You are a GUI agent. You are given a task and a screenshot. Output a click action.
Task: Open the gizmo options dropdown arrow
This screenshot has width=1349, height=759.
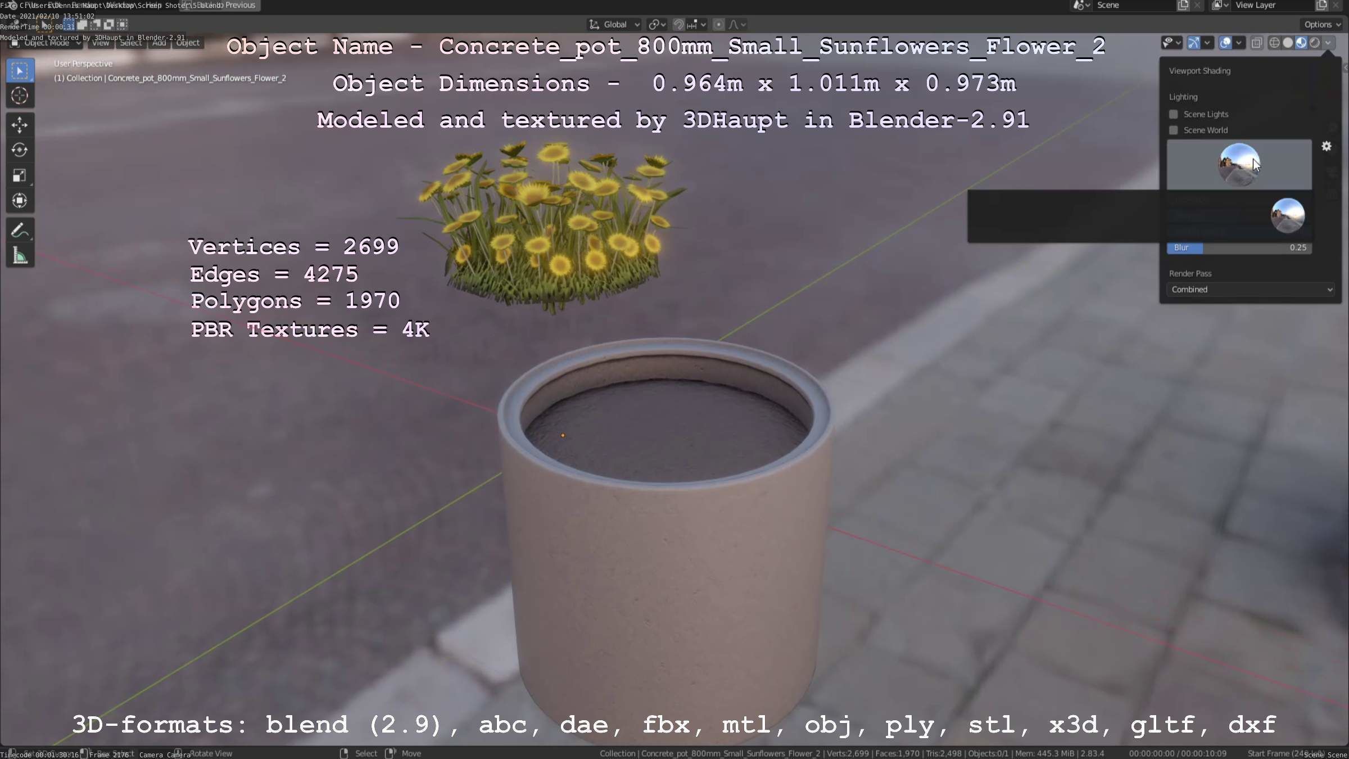pos(1207,43)
